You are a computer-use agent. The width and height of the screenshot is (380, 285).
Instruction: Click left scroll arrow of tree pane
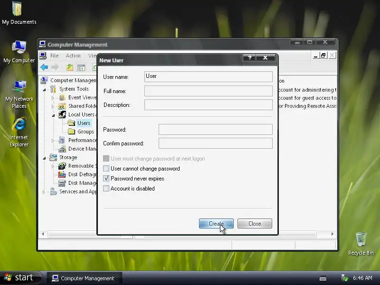(x=43, y=234)
